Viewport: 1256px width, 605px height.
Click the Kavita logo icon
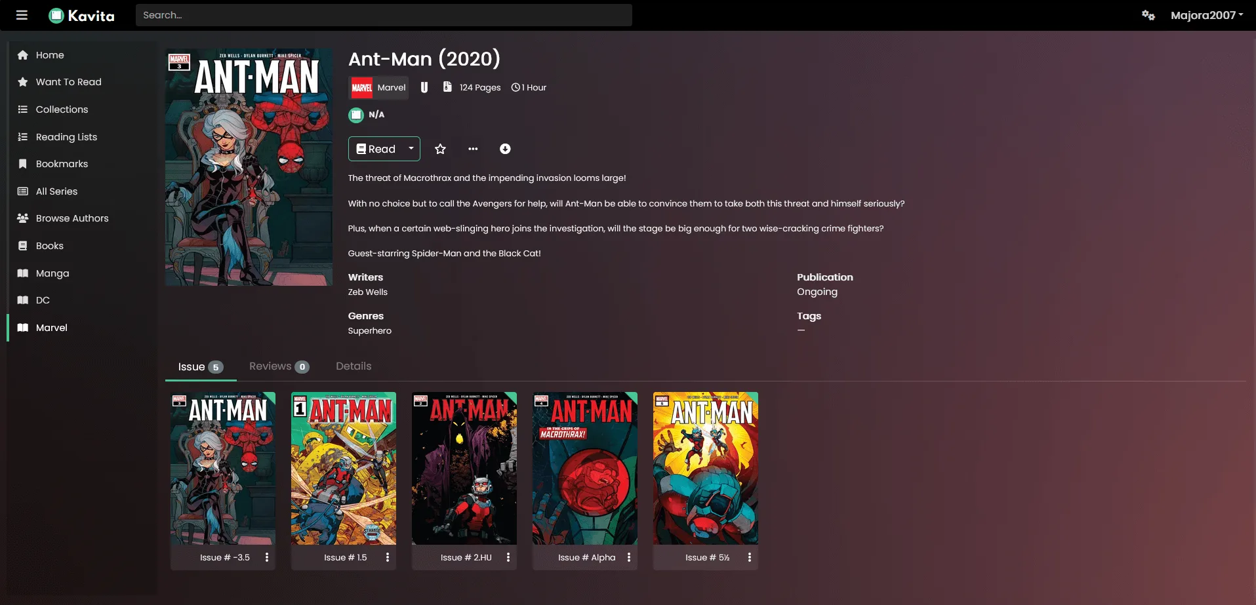pos(56,15)
